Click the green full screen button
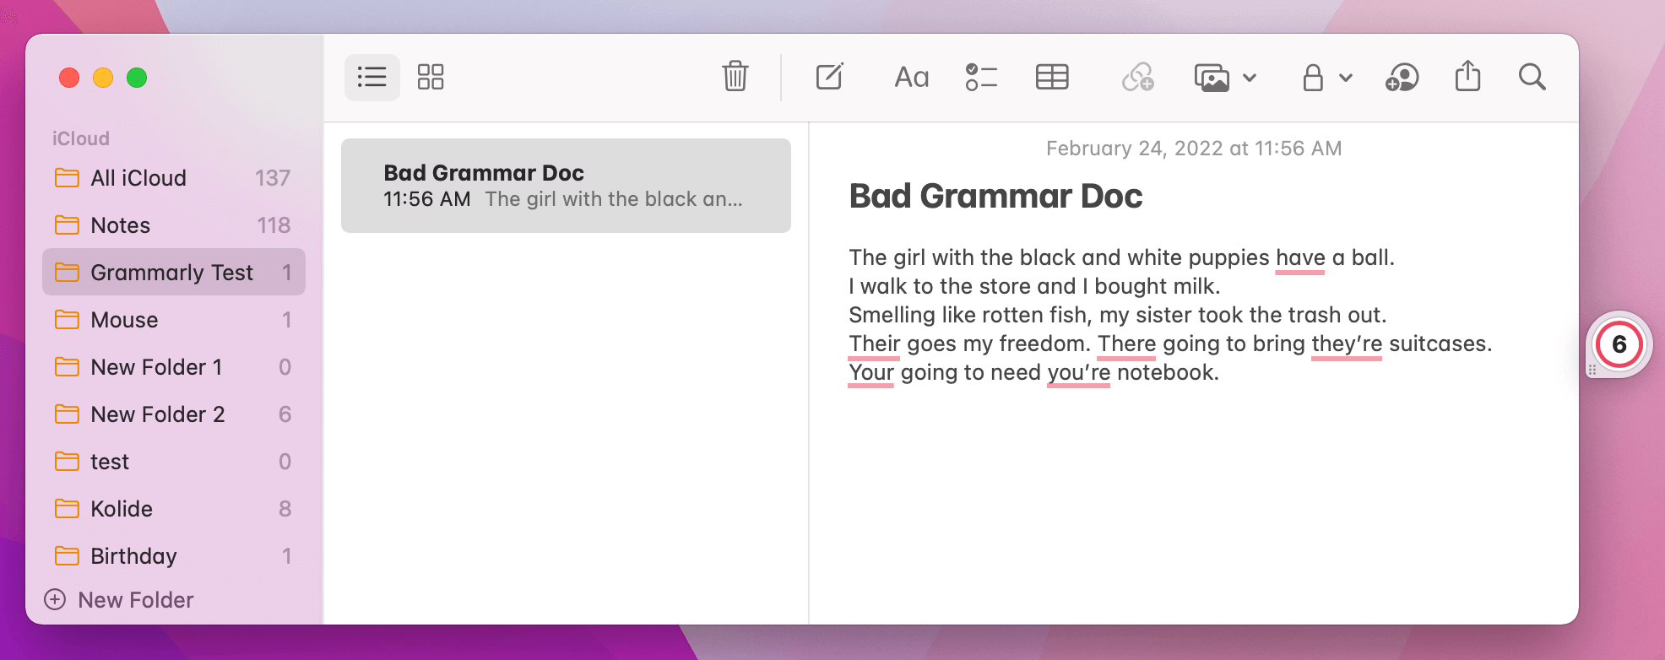This screenshot has width=1665, height=660. pos(137,78)
